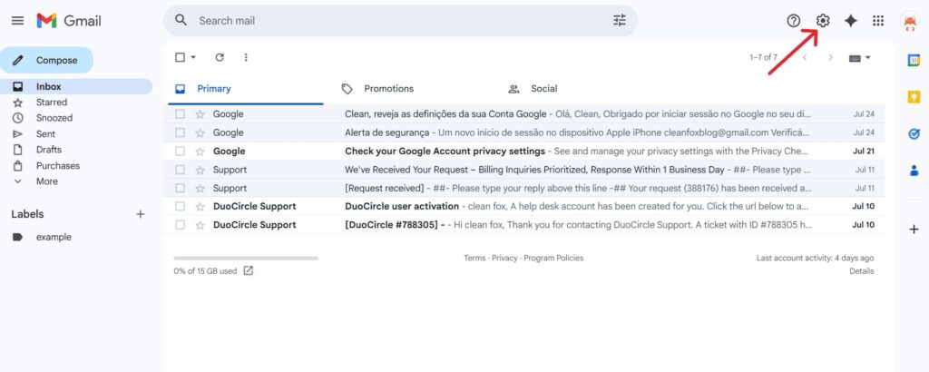Select the Alerta de segurança email checkbox
This screenshot has width=929, height=372.
181,132
